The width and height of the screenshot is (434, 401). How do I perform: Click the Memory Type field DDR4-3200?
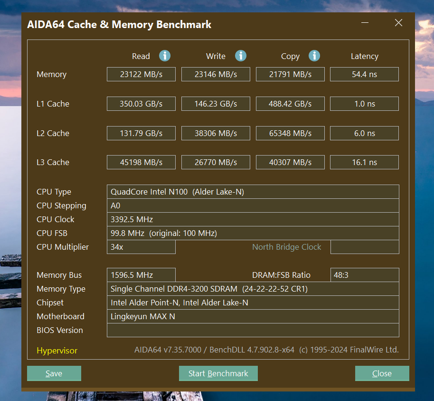pos(253,289)
